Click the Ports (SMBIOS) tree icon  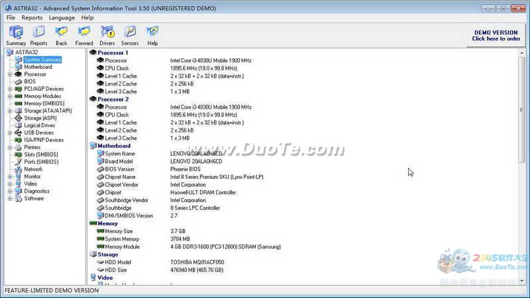(x=19, y=162)
